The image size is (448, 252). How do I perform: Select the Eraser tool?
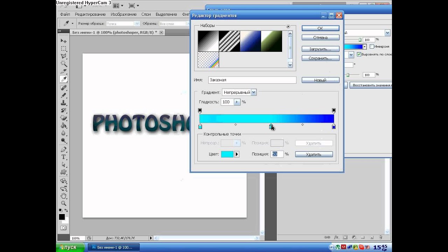[63, 118]
